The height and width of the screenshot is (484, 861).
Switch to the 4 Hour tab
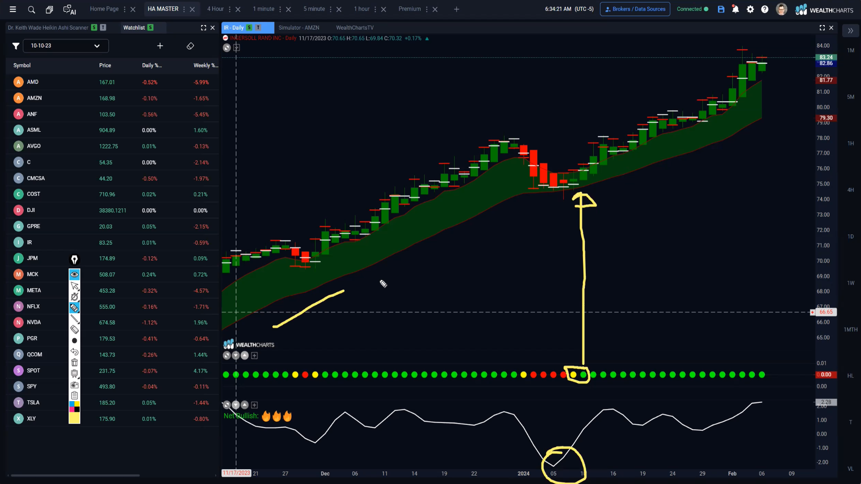tap(215, 9)
